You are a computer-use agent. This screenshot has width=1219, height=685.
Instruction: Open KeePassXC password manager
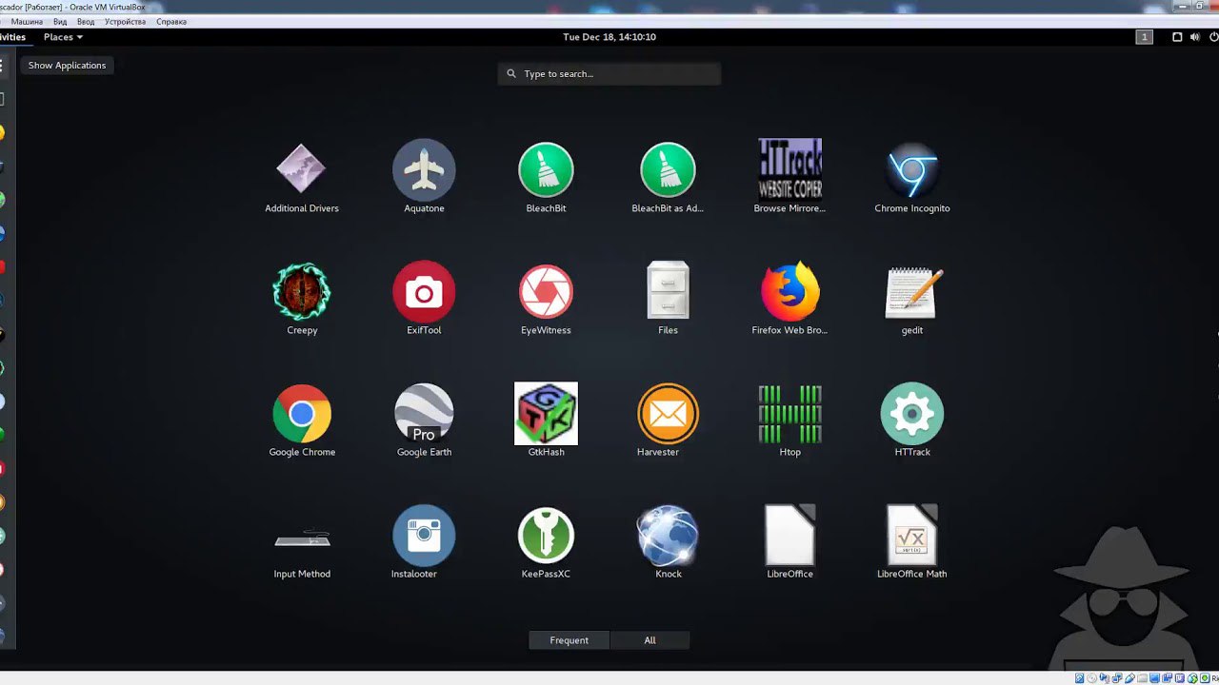(546, 536)
